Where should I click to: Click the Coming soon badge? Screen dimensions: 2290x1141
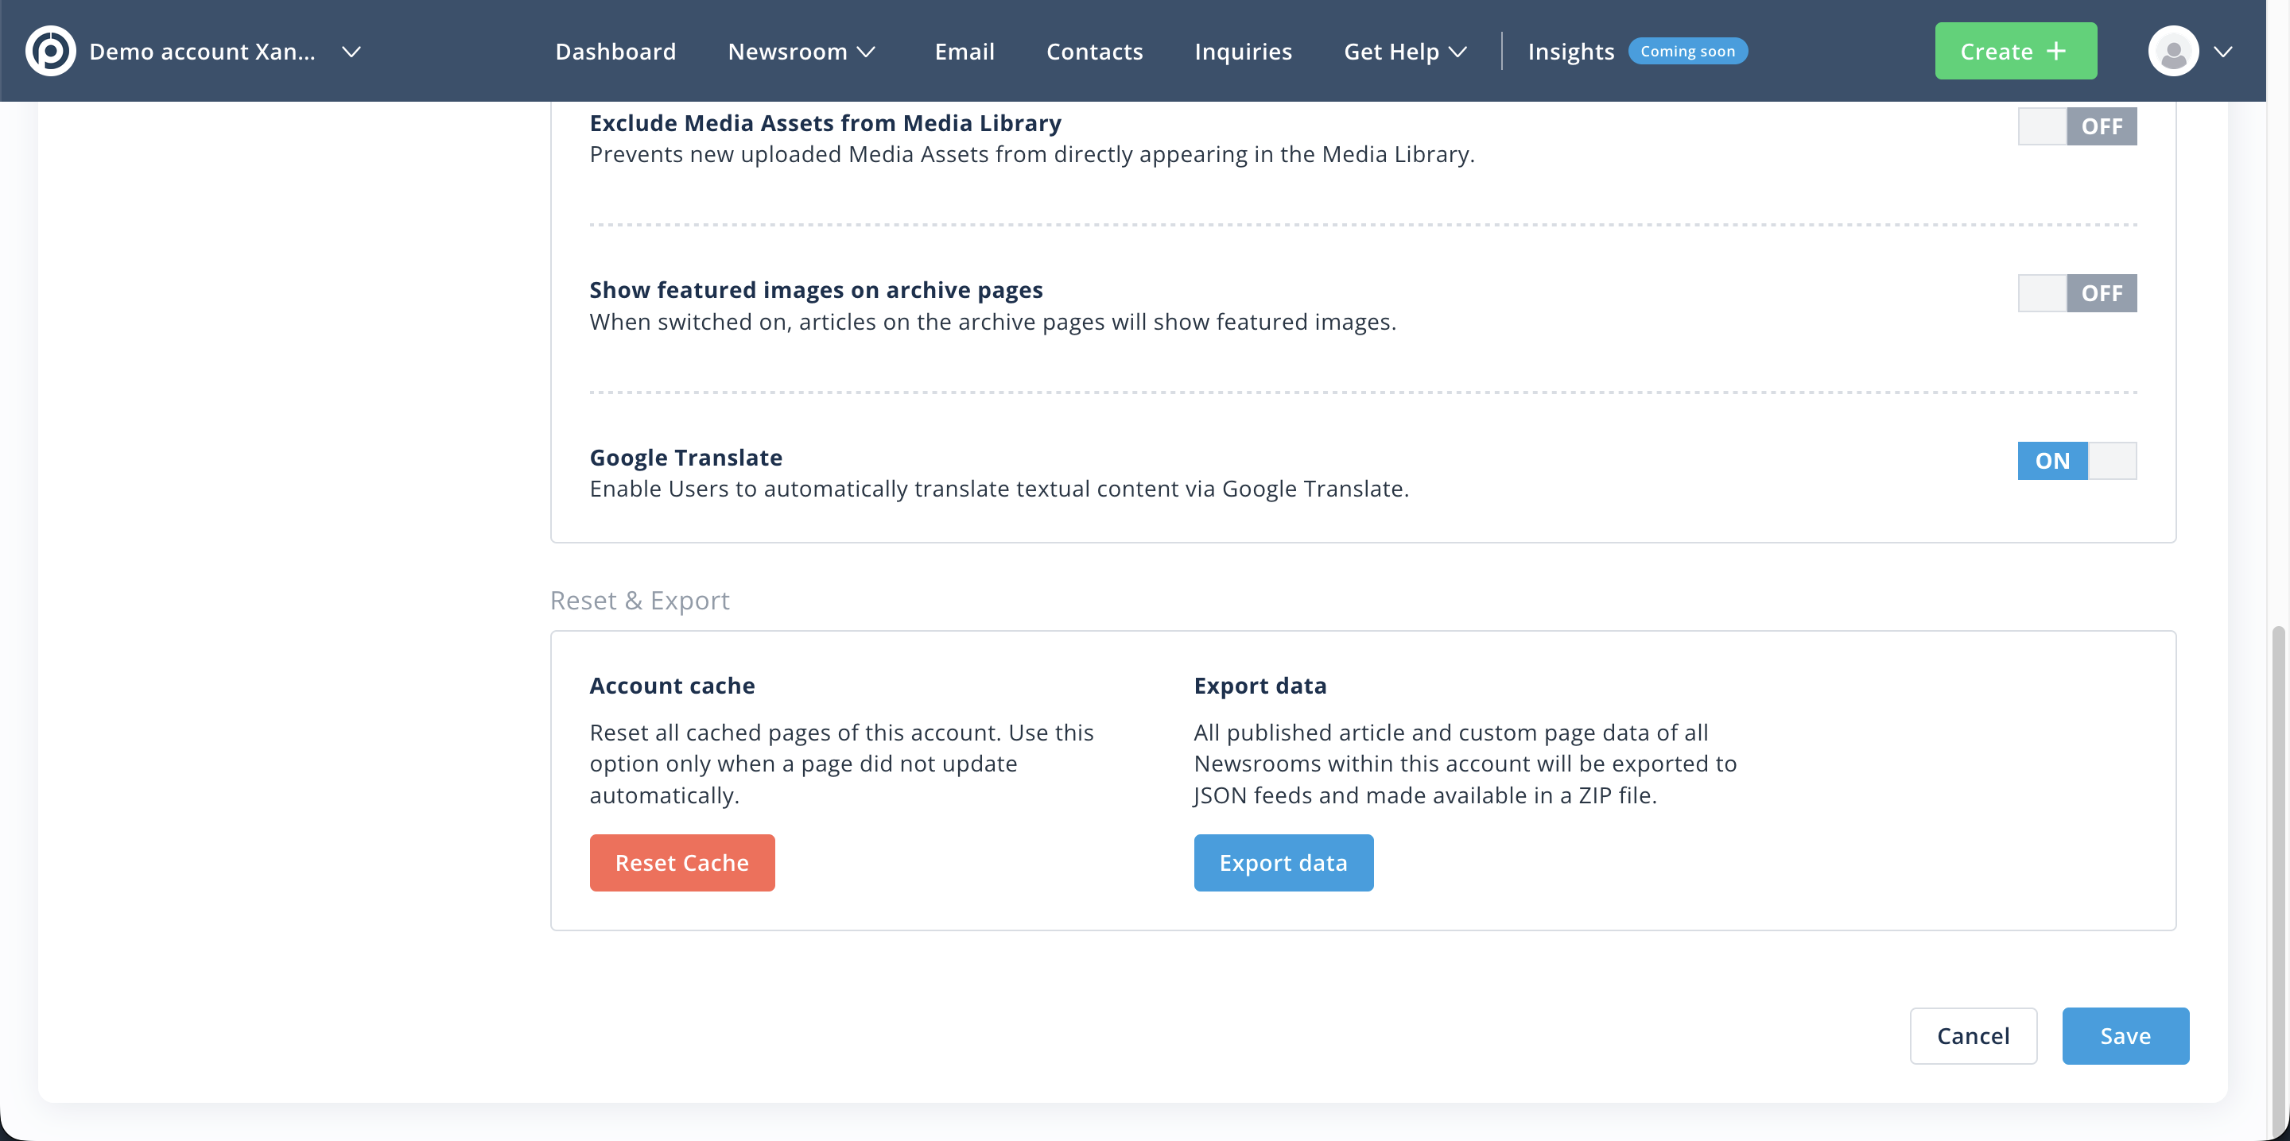(x=1687, y=52)
